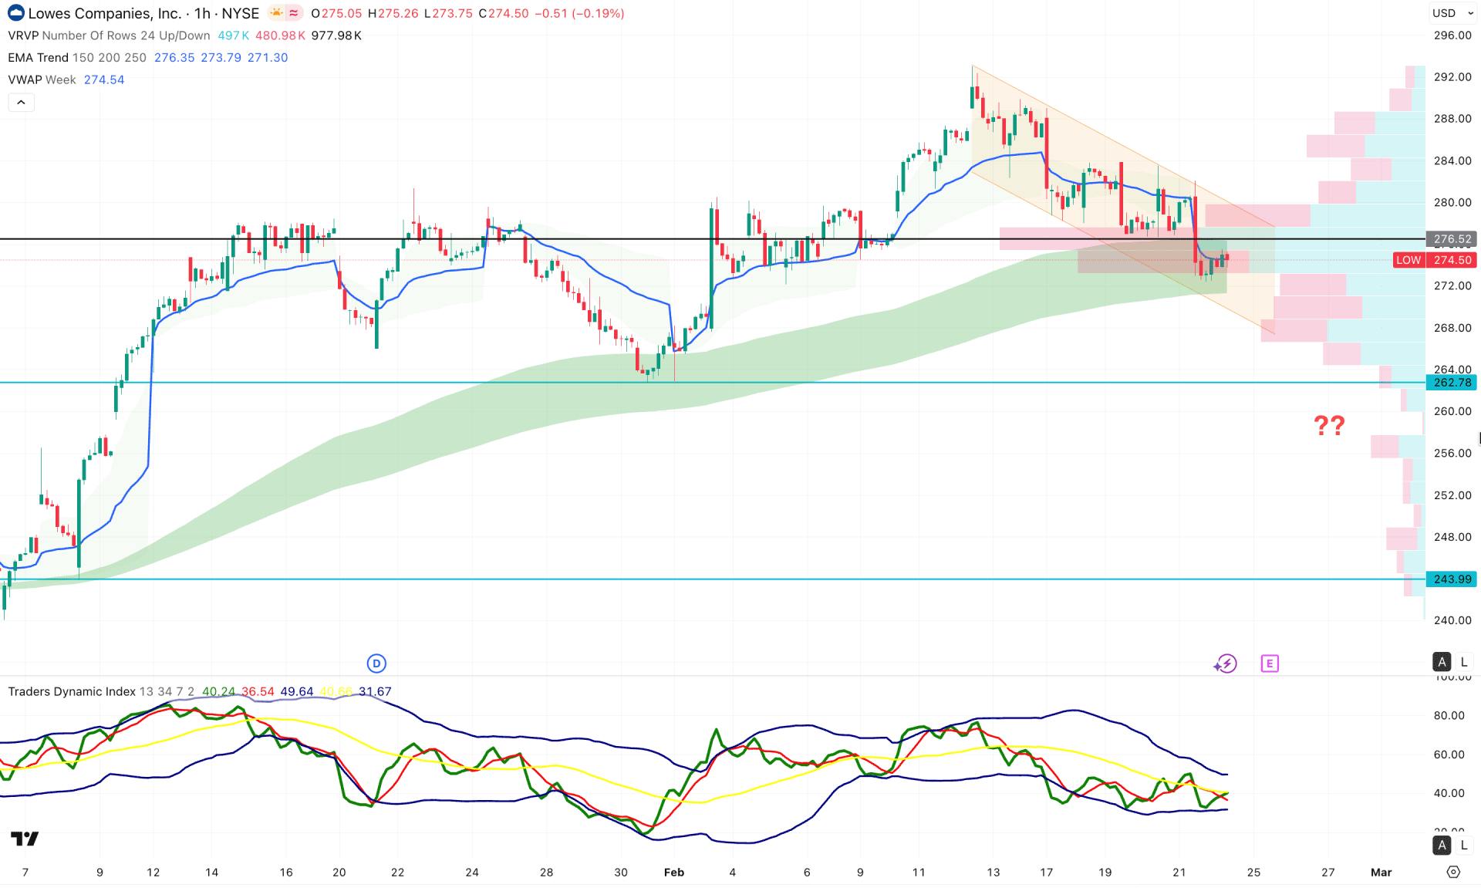
Task: Click the Mar label on the time axis
Action: pyautogui.click(x=1381, y=872)
